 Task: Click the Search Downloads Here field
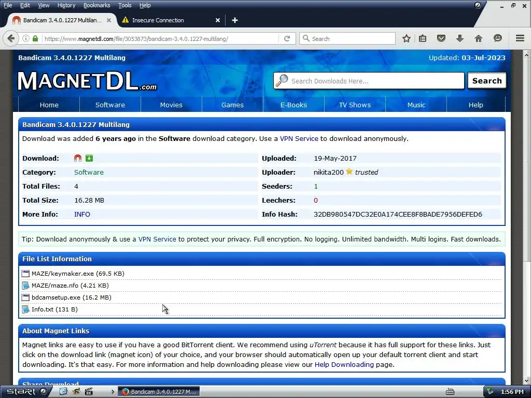click(x=369, y=81)
